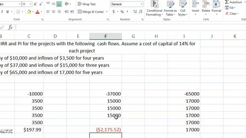
Task: Select cell containing -37000
Action: (106, 94)
